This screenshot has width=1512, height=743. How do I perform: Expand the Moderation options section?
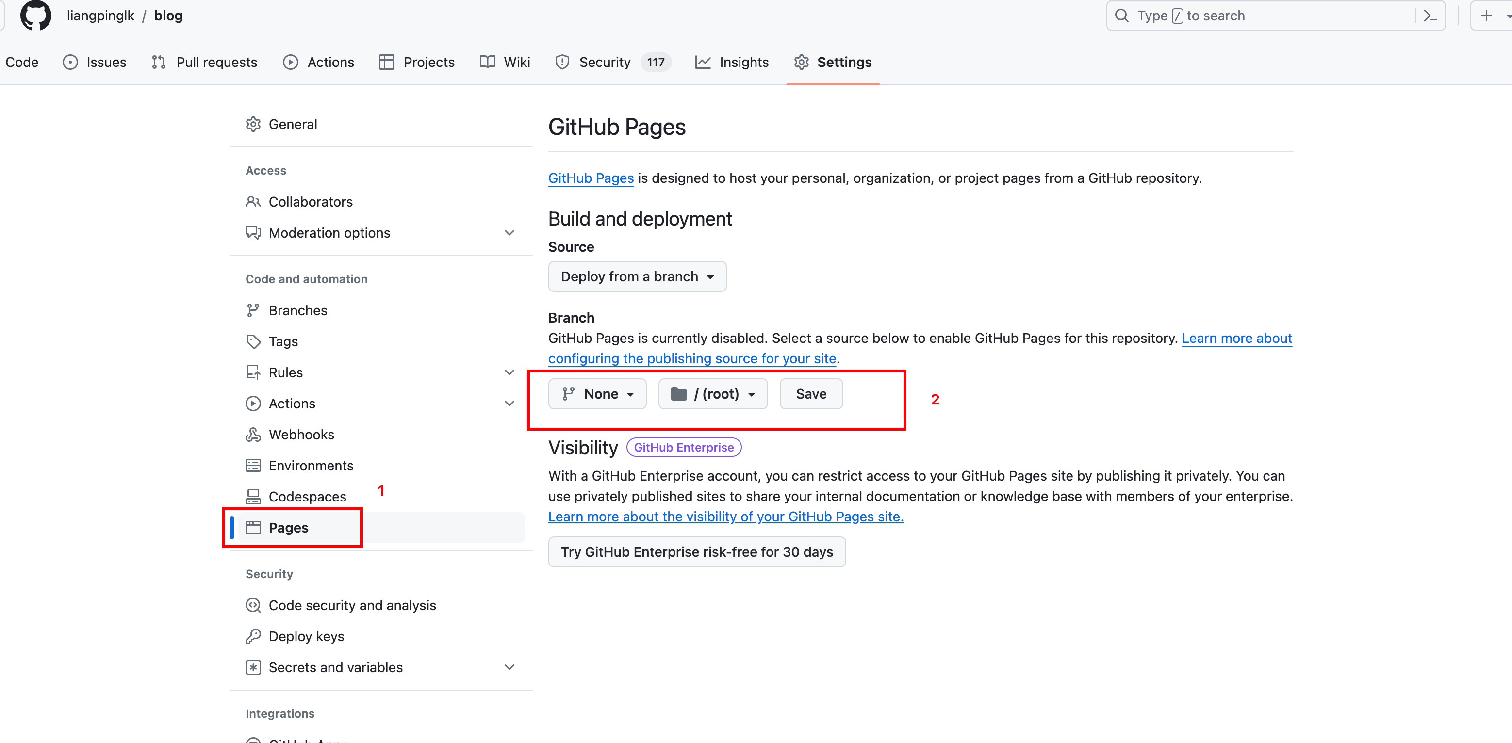(x=509, y=233)
